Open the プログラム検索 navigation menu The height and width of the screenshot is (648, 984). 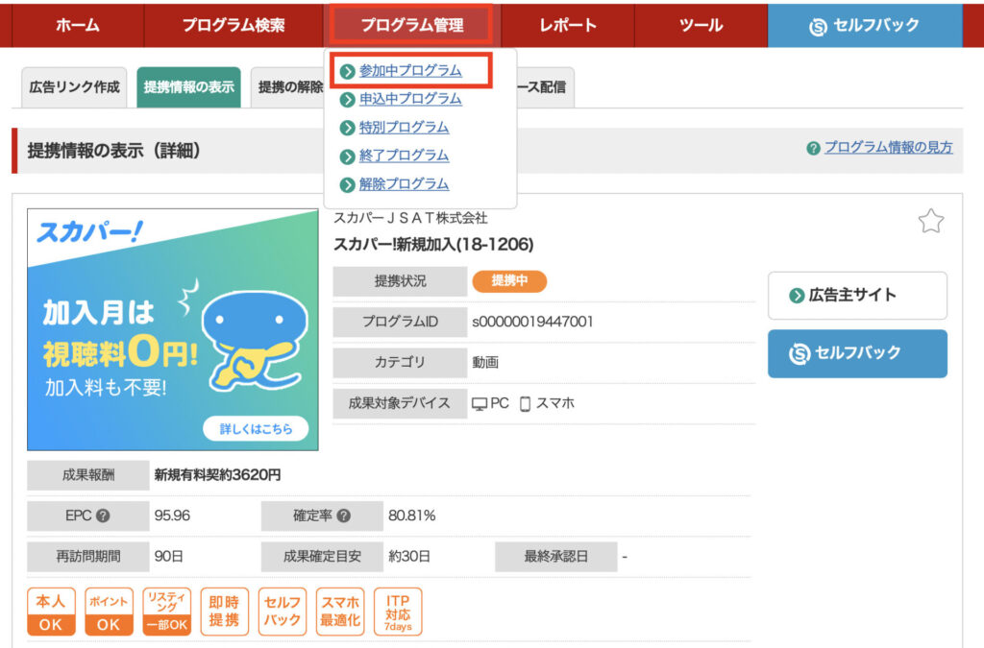click(x=234, y=25)
